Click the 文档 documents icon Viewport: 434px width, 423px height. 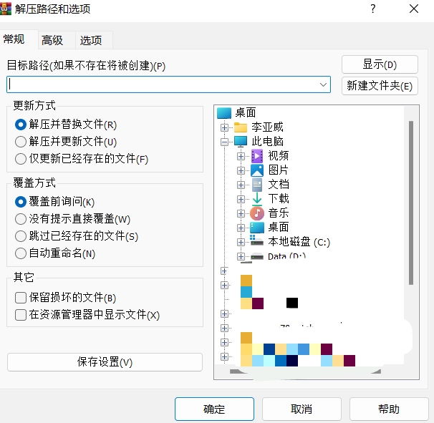pyautogui.click(x=257, y=185)
